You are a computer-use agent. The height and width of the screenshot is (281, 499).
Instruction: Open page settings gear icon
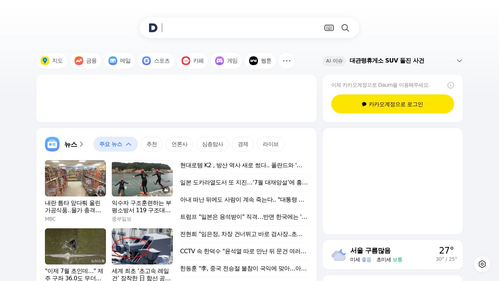coord(482,264)
